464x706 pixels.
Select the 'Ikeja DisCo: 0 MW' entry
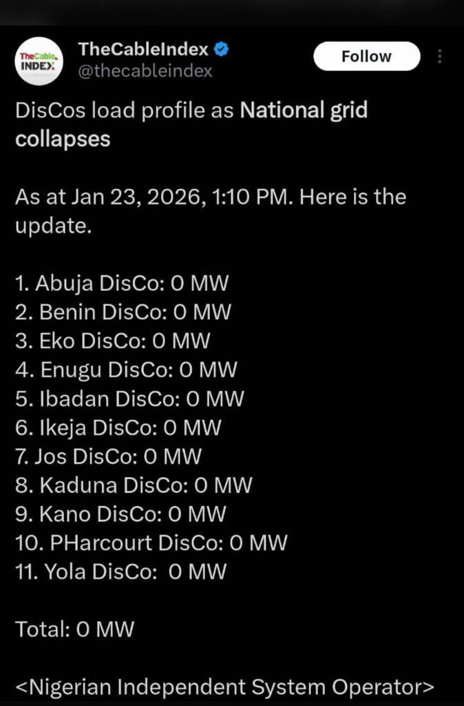118,427
